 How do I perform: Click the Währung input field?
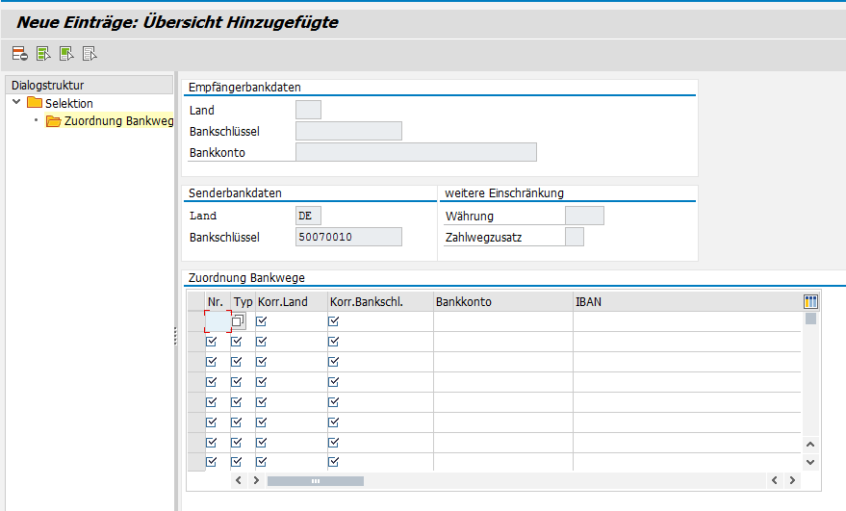584,216
